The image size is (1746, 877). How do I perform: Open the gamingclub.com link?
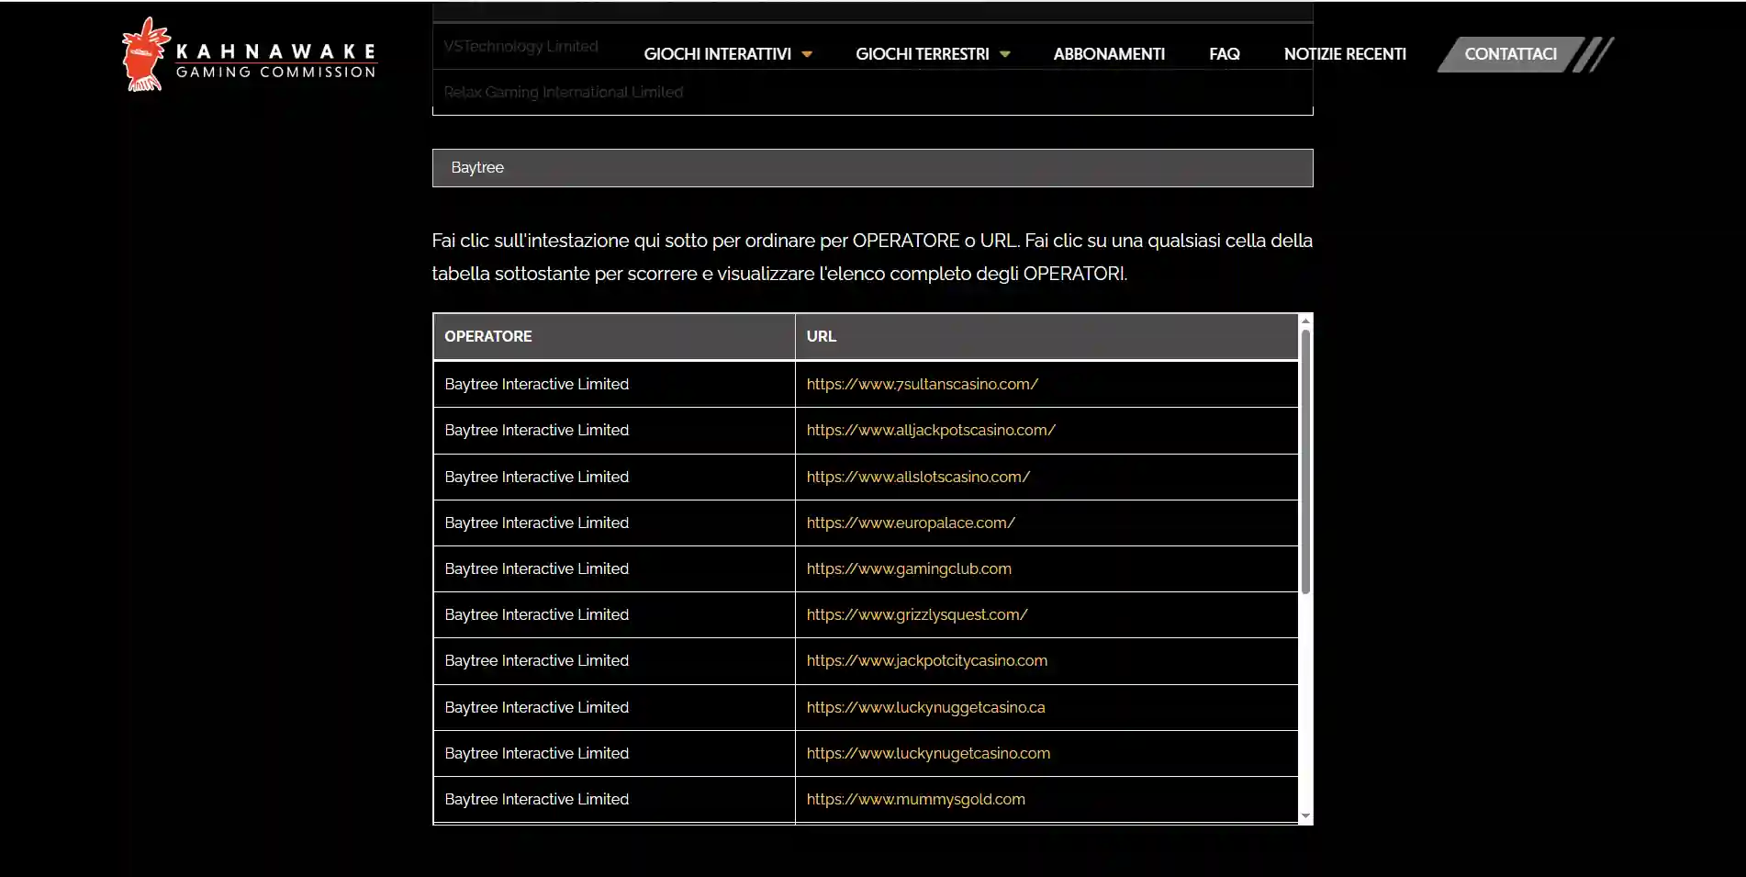coord(909,568)
